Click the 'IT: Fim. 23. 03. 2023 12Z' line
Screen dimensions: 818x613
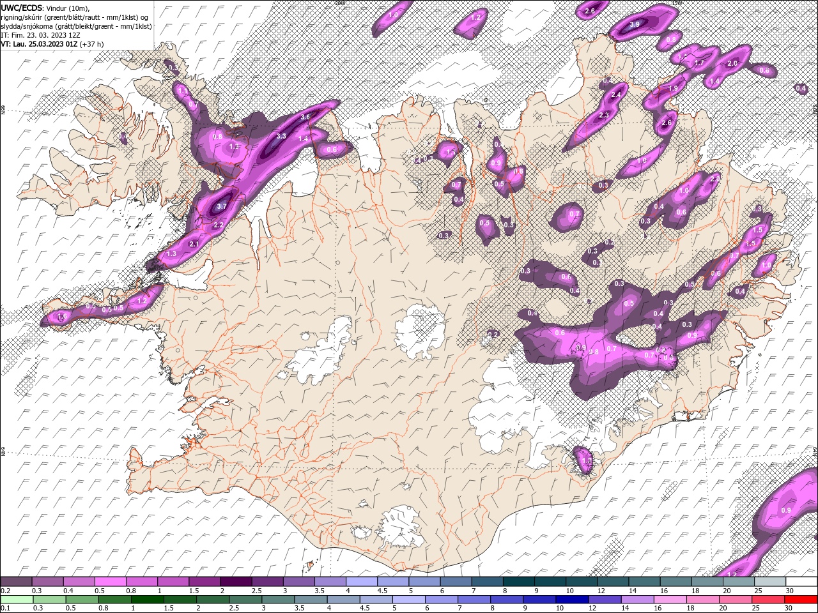(40, 35)
